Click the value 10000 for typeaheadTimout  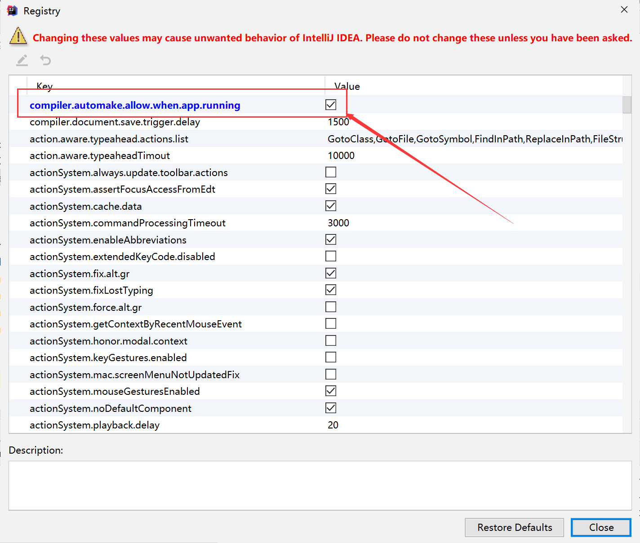[341, 155]
